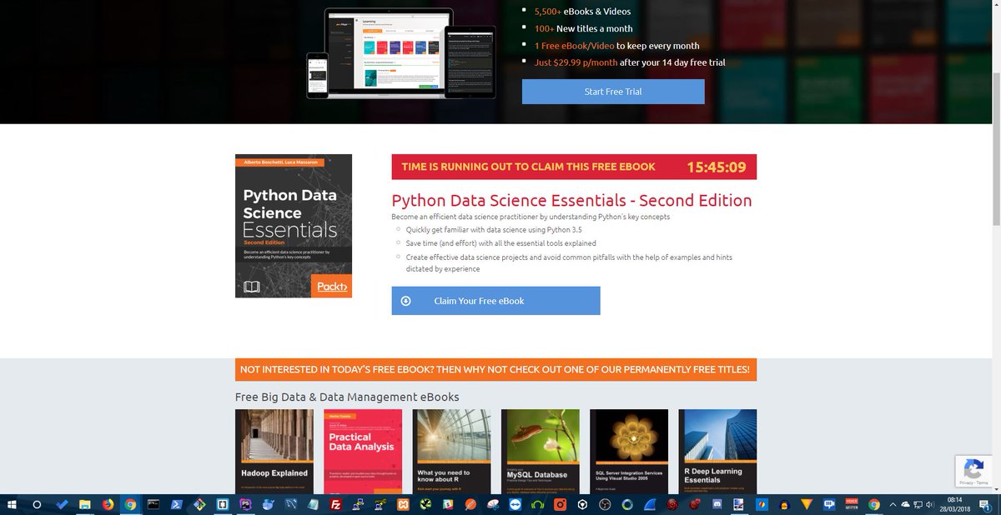Image resolution: width=1001 pixels, height=515 pixels.
Task: Open the second Chrome icon in taskbar
Action: point(873,505)
